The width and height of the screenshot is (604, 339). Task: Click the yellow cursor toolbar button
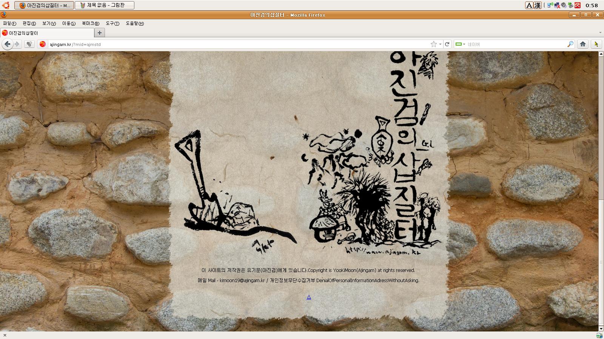596,44
